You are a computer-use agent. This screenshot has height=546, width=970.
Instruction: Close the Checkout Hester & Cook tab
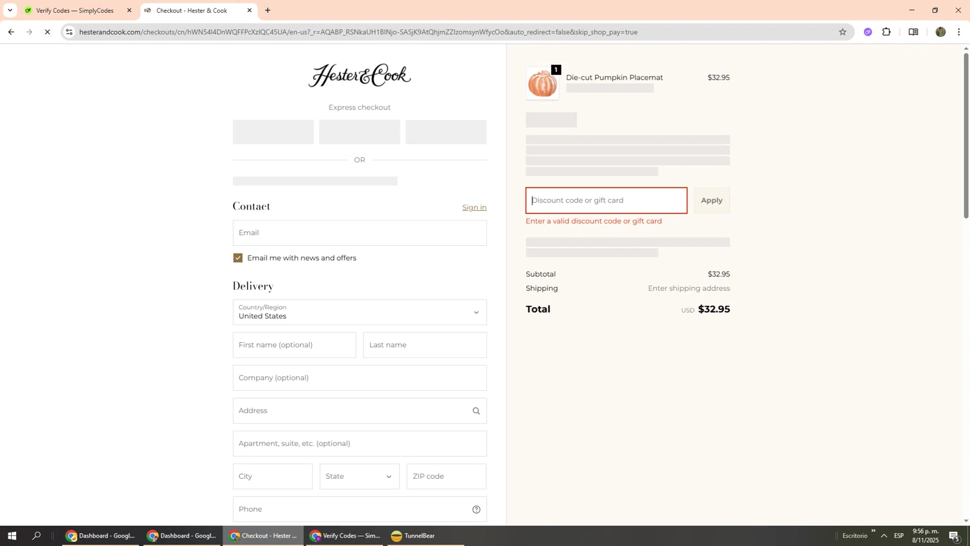(x=250, y=10)
